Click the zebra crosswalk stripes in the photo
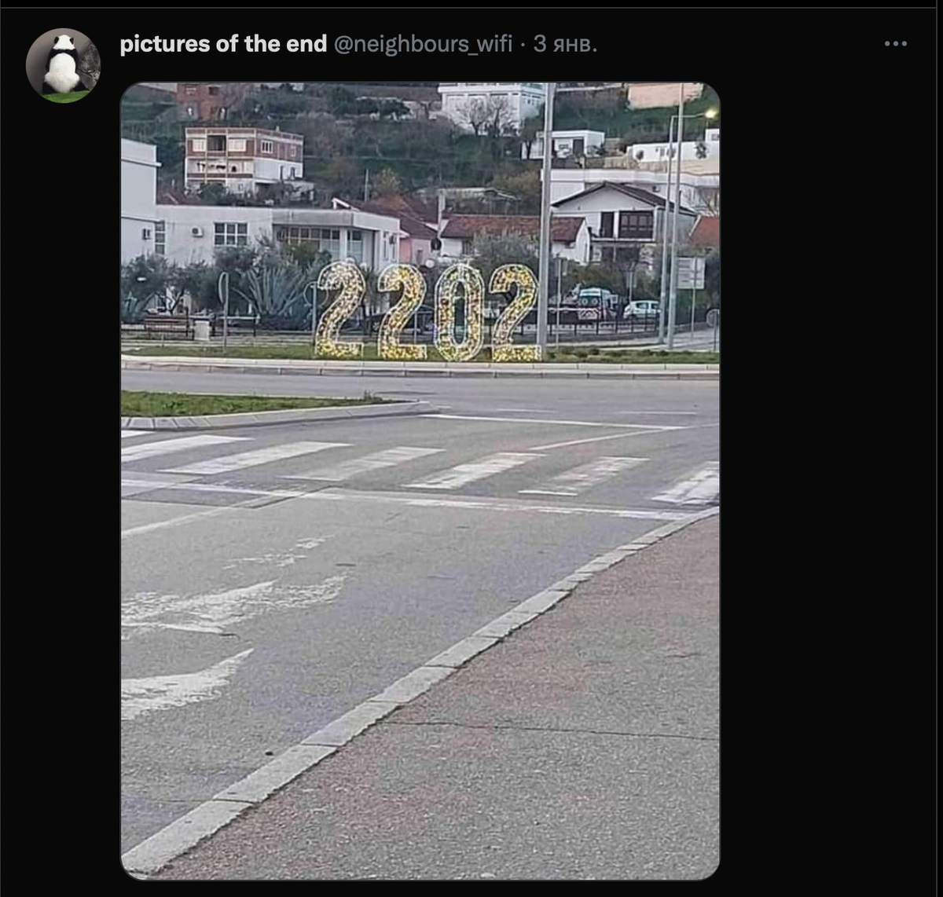Viewport: 943px width, 897px height. pos(420,469)
